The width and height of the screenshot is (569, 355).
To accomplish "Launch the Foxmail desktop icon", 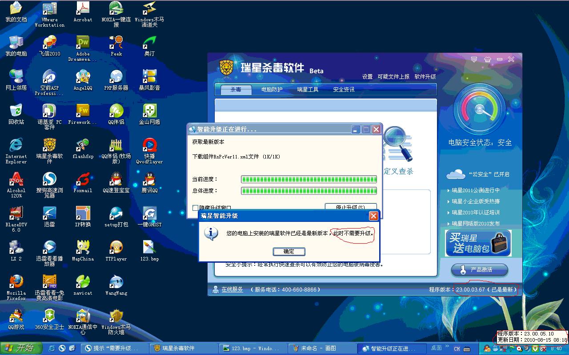I will [x=83, y=180].
